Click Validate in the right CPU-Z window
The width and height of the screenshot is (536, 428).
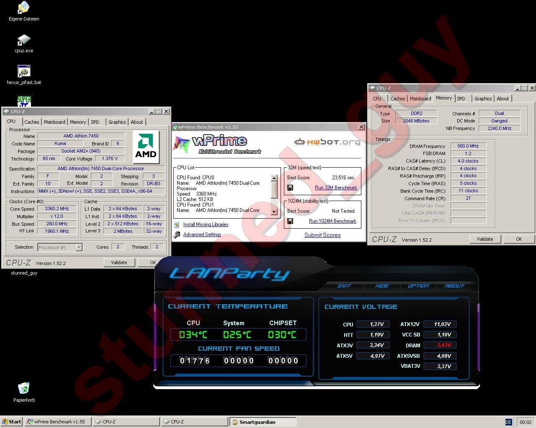click(x=485, y=239)
